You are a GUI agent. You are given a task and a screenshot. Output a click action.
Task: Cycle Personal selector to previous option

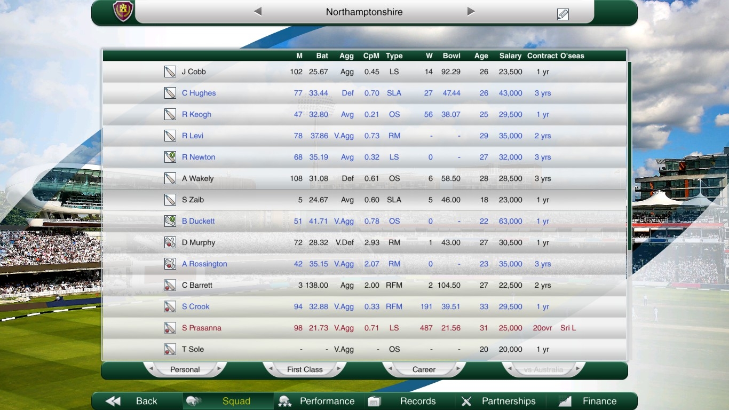151,369
